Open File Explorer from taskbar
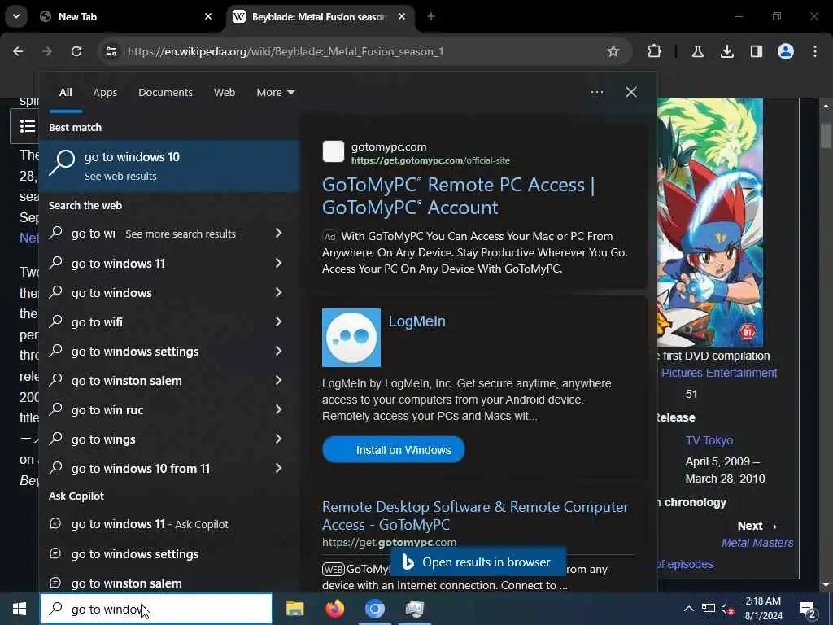 pyautogui.click(x=294, y=609)
